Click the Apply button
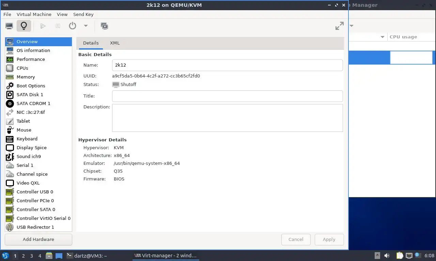The width and height of the screenshot is (436, 261). [329, 239]
